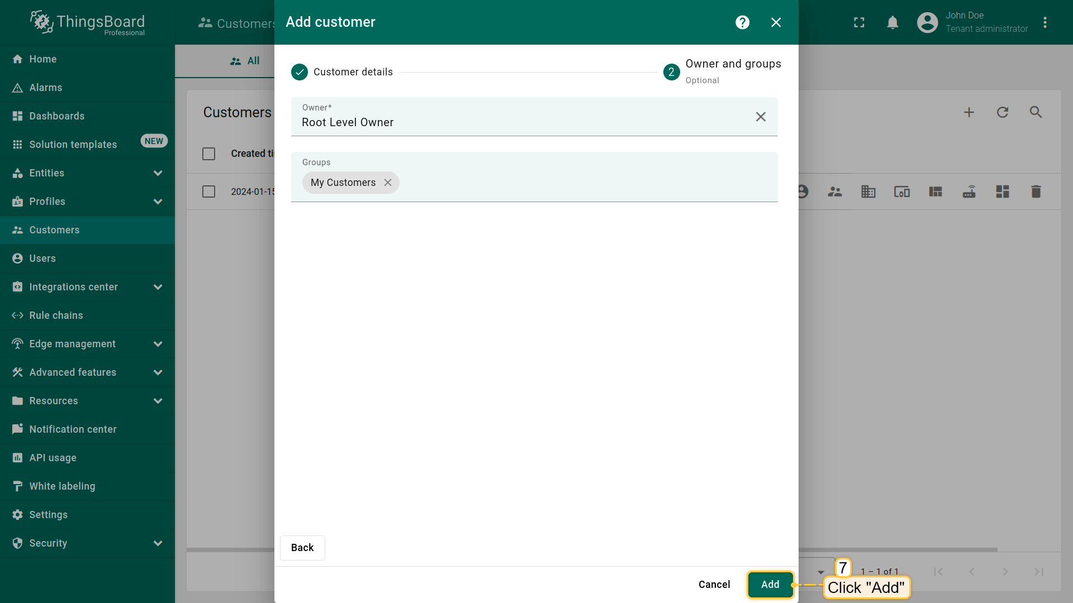The image size is (1073, 603).
Task: Go to Dashboards in sidebar
Action: tap(56, 116)
